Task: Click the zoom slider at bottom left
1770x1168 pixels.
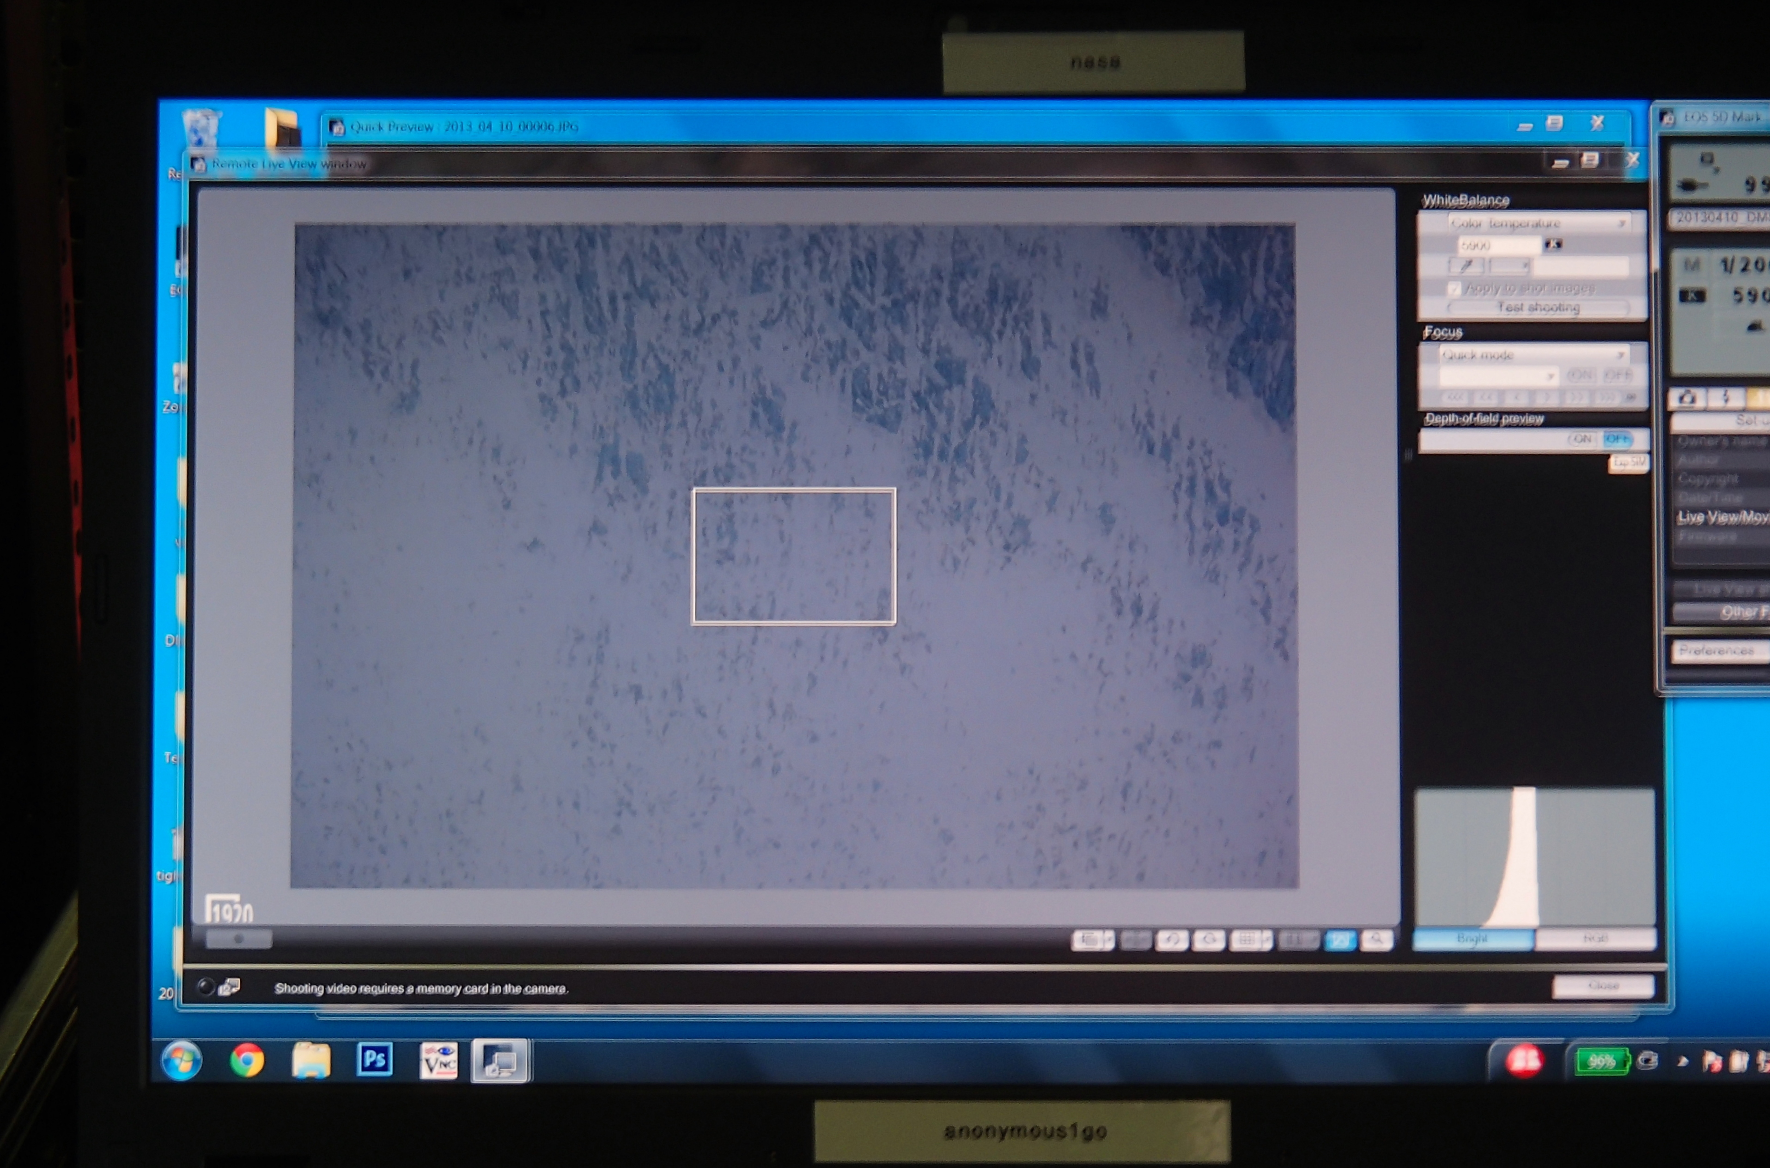Action: click(238, 939)
